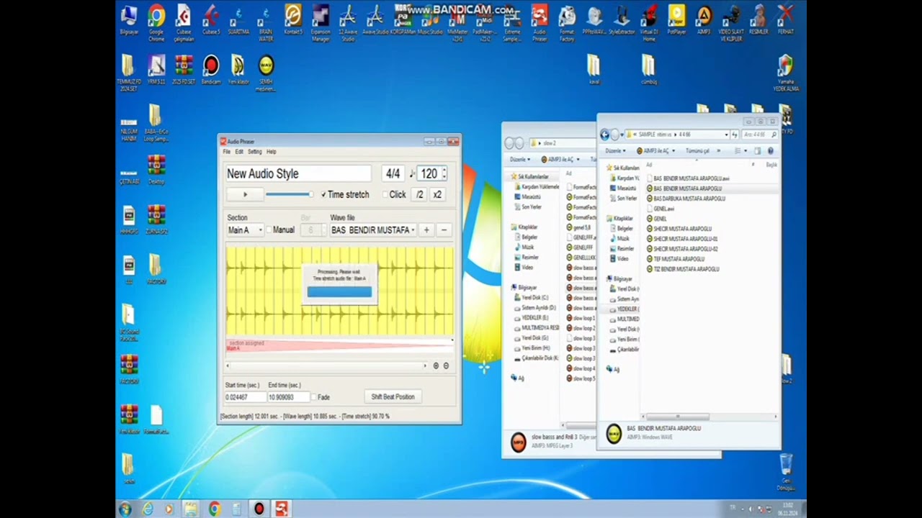922x518 pixels.
Task: Open PotPlayer desktop shortcut
Action: [676, 20]
